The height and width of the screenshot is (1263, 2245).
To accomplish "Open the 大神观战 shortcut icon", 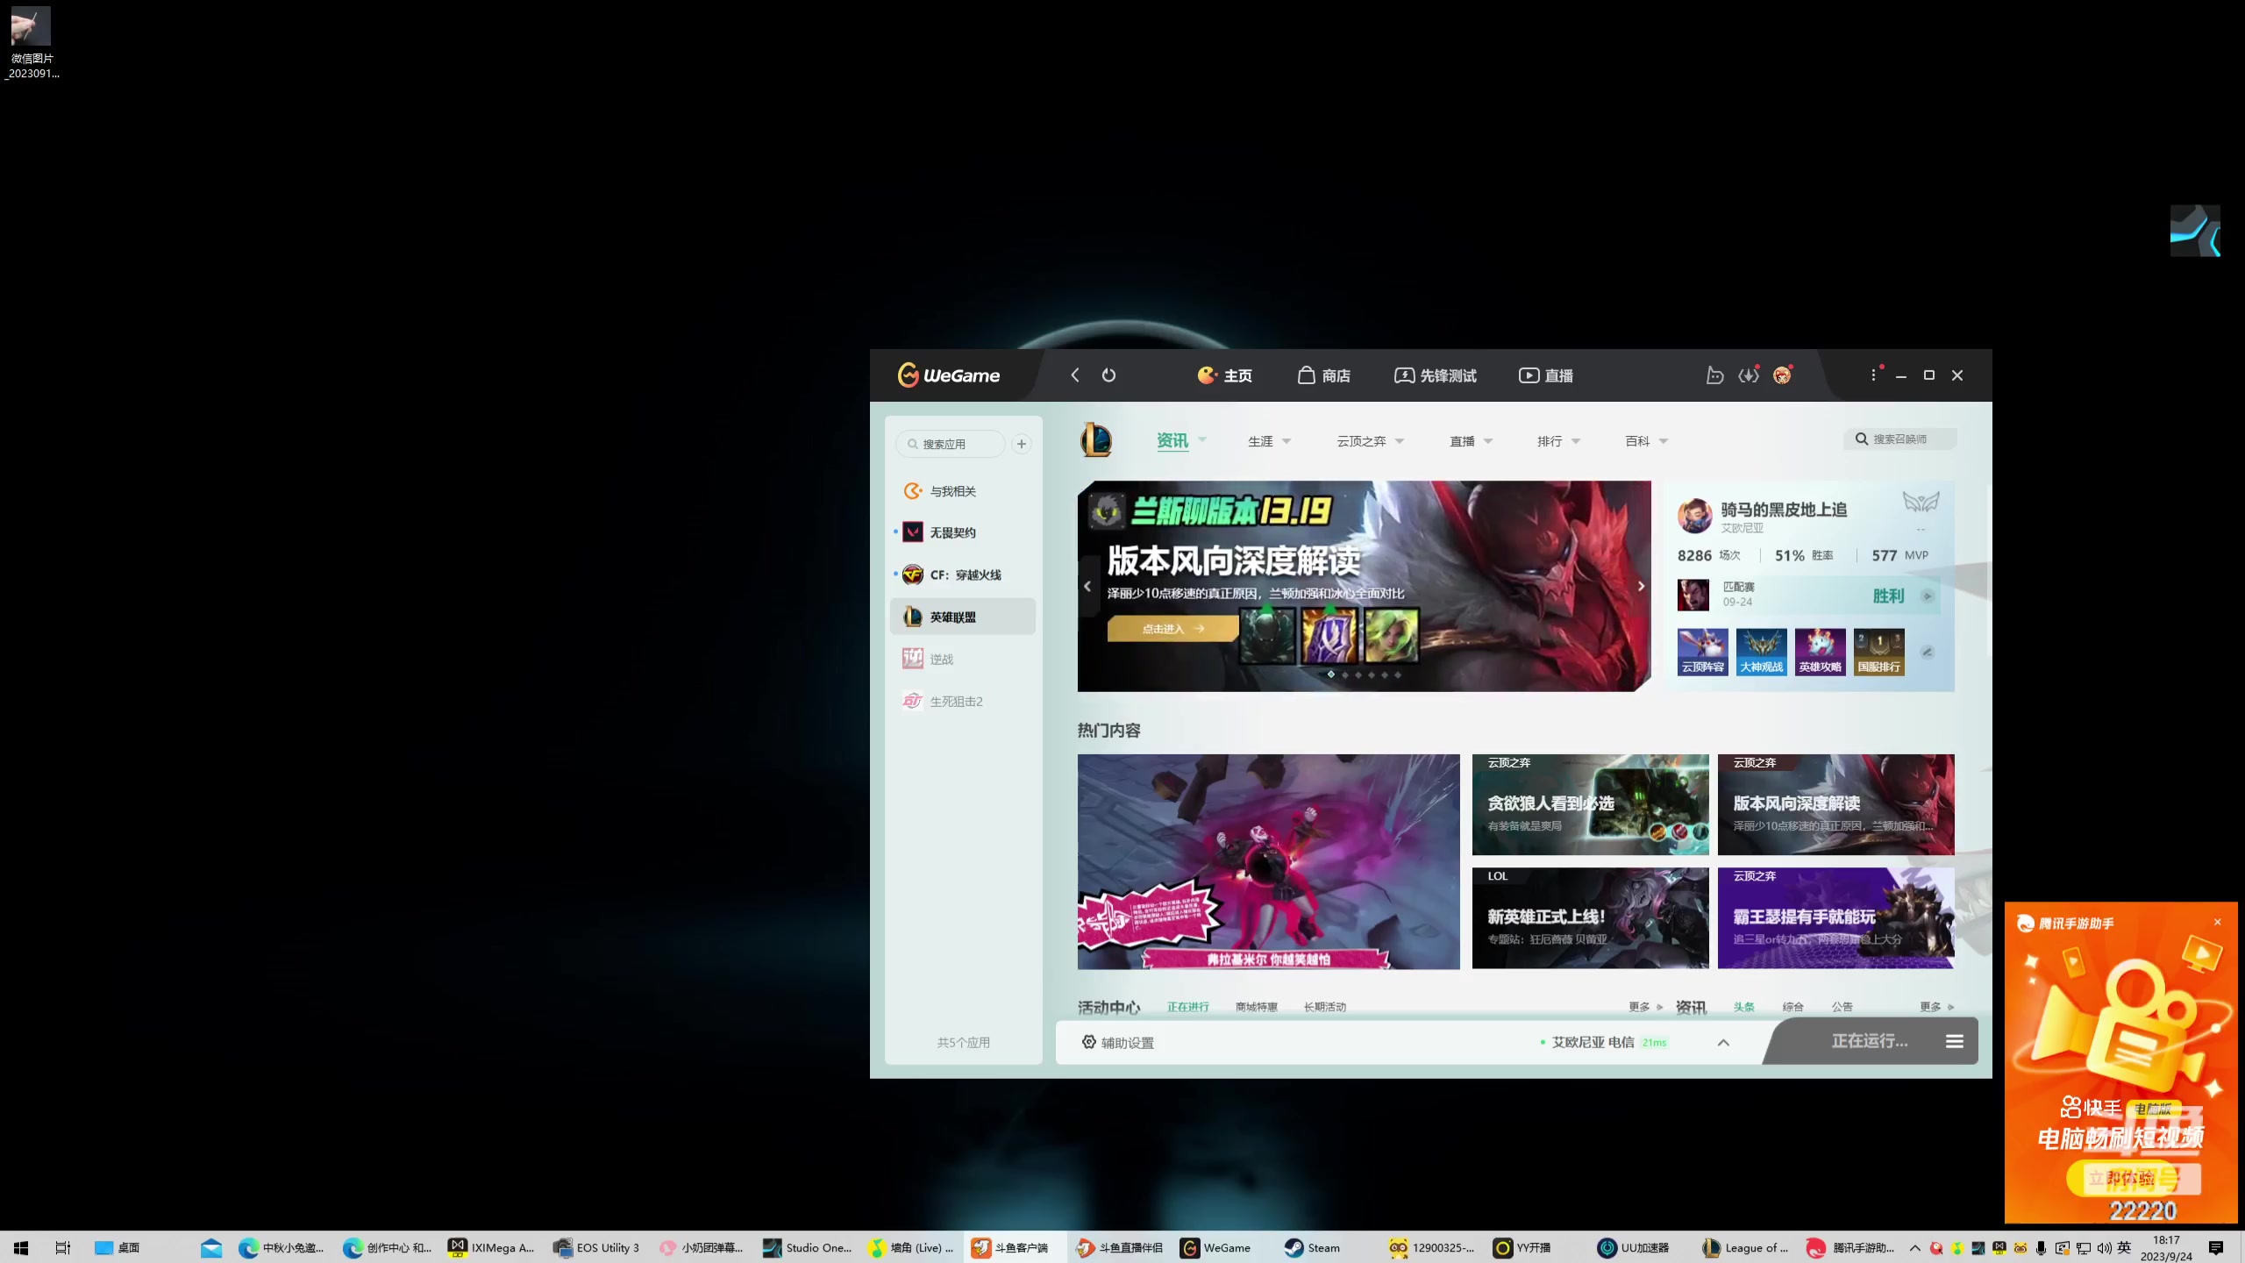I will point(1761,652).
